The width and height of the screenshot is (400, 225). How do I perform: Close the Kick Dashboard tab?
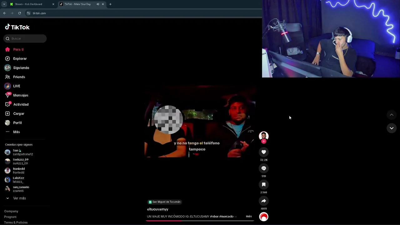pyautogui.click(x=53, y=4)
